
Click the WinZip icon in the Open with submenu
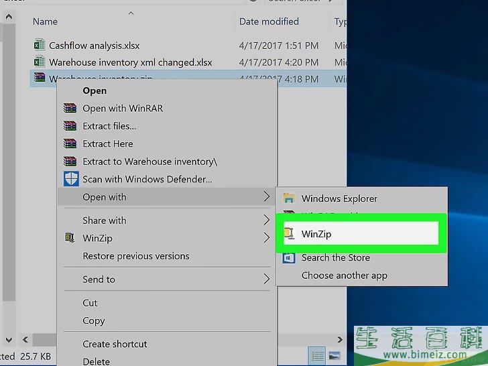pos(289,234)
